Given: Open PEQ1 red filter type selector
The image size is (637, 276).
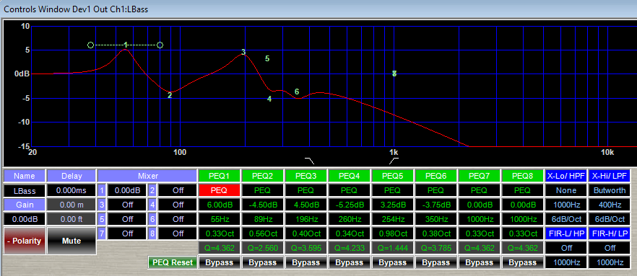Looking at the screenshot, I should point(219,190).
